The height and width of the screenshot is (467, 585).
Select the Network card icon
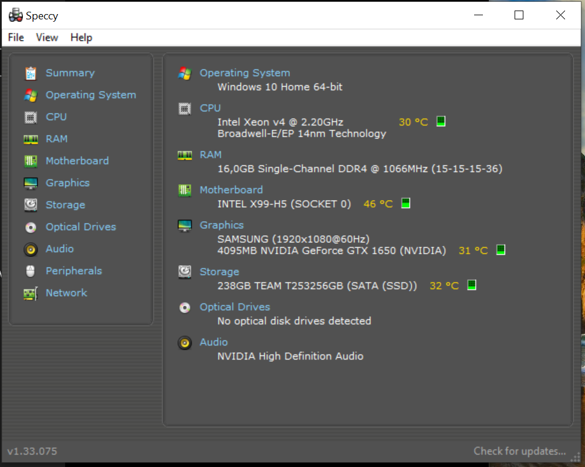click(x=31, y=293)
